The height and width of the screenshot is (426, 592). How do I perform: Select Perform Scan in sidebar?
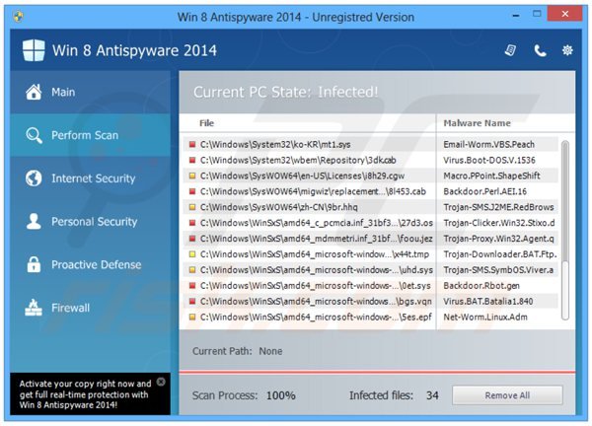(90, 135)
